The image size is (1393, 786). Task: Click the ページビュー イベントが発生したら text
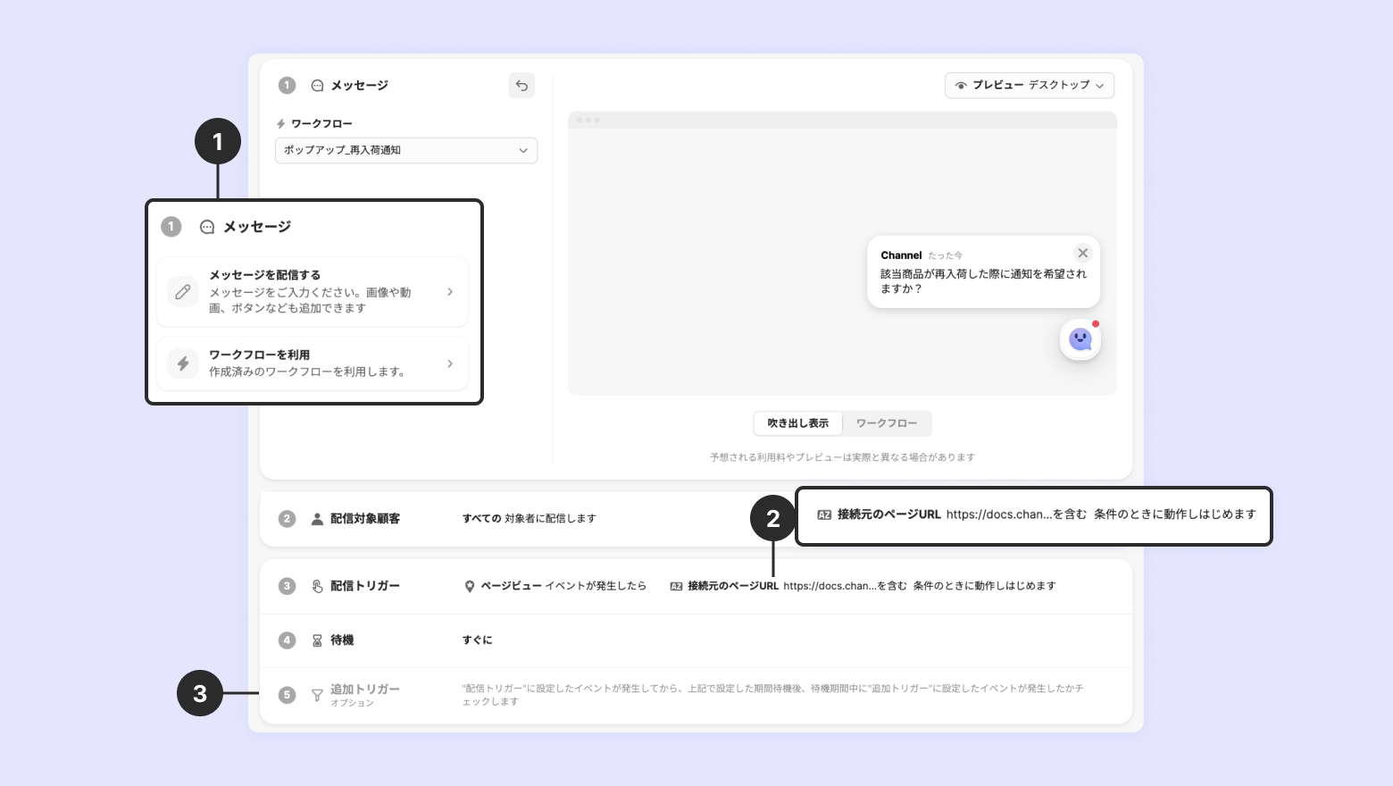point(563,586)
